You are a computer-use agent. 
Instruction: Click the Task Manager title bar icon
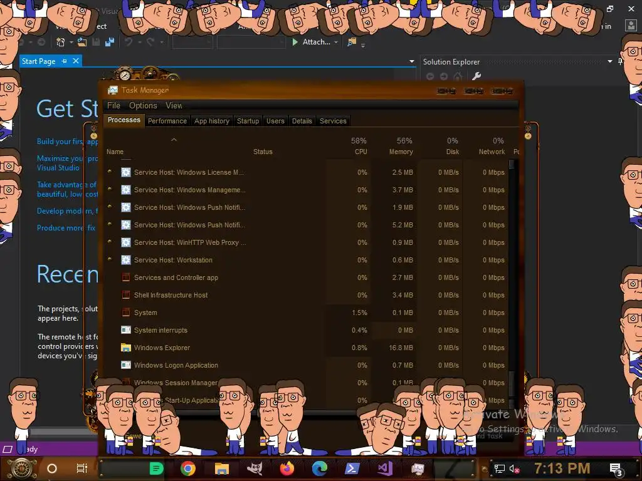click(x=113, y=90)
